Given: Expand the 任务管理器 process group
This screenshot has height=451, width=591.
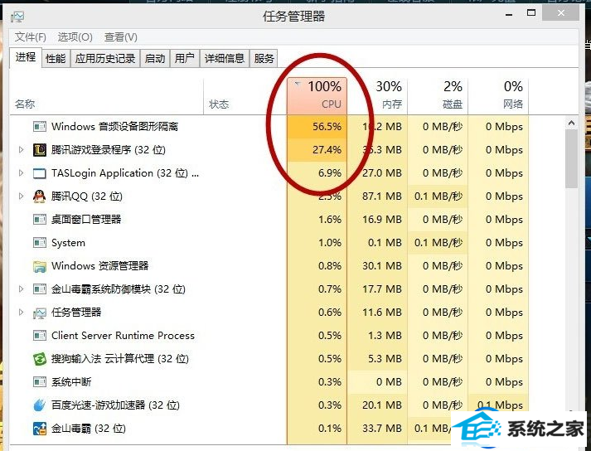Looking at the screenshot, I should 21,313.
